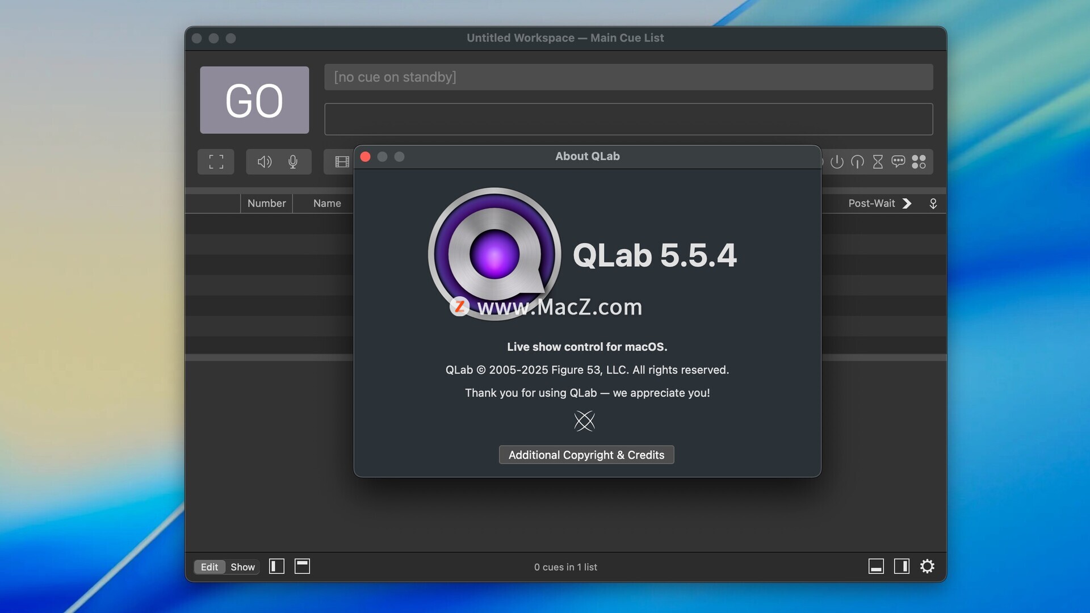
Task: Click the power-shaped cue icon in toolbar
Action: click(x=837, y=162)
